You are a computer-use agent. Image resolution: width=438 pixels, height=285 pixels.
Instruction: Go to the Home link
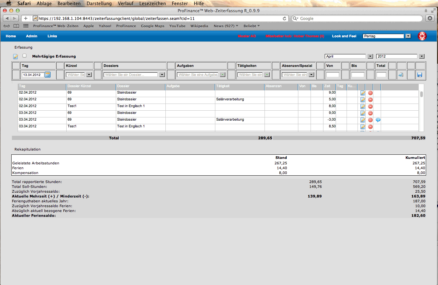pos(11,36)
